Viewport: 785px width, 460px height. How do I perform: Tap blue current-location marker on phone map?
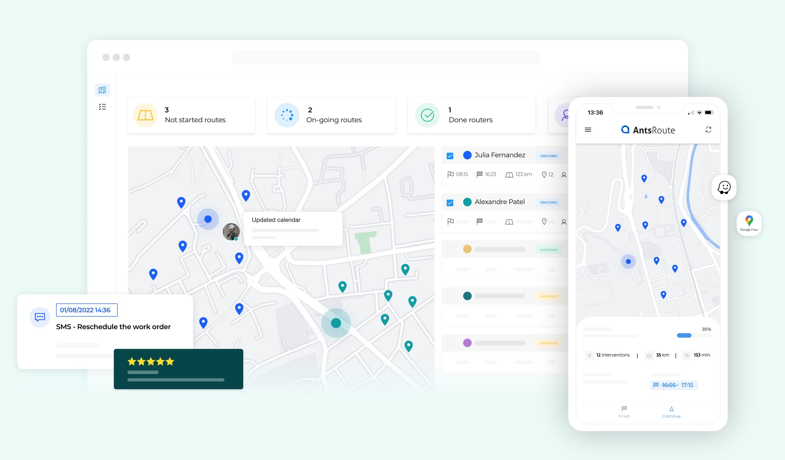[628, 261]
